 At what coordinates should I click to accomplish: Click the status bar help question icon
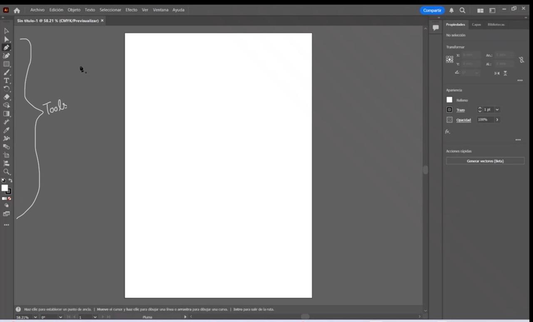tap(18, 309)
